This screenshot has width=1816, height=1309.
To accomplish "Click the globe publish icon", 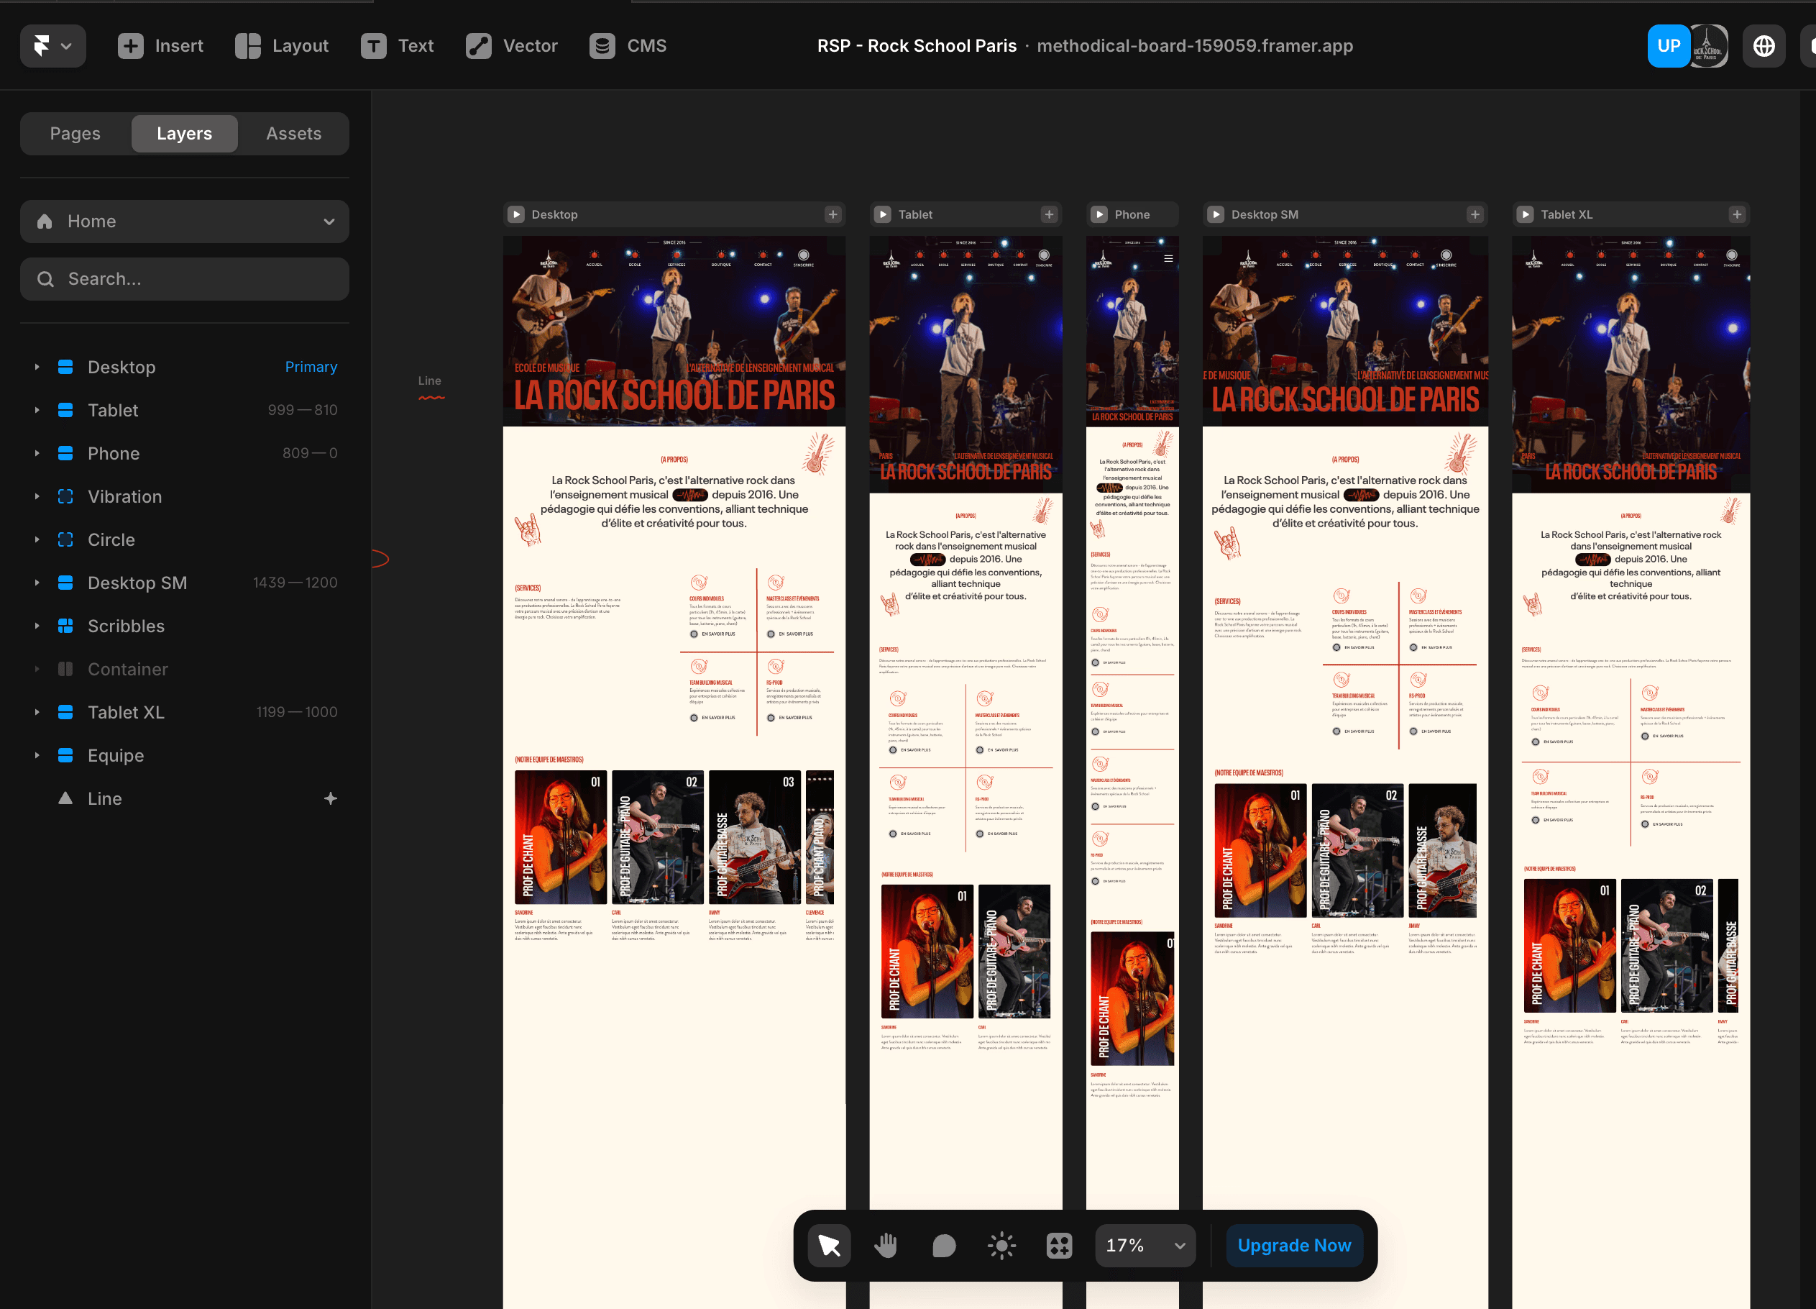I will [x=1763, y=45].
